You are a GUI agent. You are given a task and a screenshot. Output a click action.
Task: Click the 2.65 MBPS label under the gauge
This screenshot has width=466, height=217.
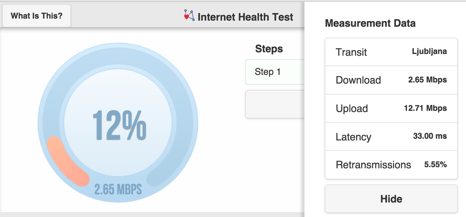point(118,189)
